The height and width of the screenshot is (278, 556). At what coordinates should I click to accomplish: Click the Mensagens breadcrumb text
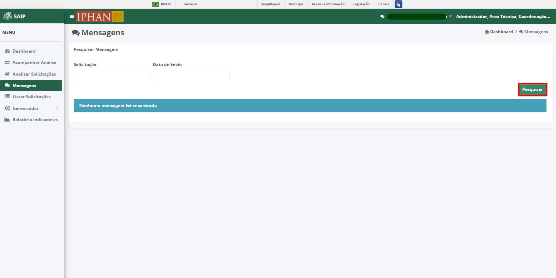(536, 32)
